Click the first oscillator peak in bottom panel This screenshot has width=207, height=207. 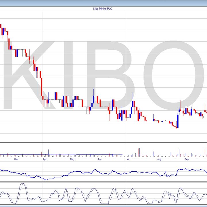[x=22, y=184]
